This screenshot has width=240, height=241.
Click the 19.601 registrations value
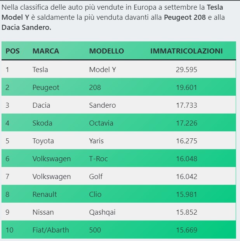coord(186,88)
